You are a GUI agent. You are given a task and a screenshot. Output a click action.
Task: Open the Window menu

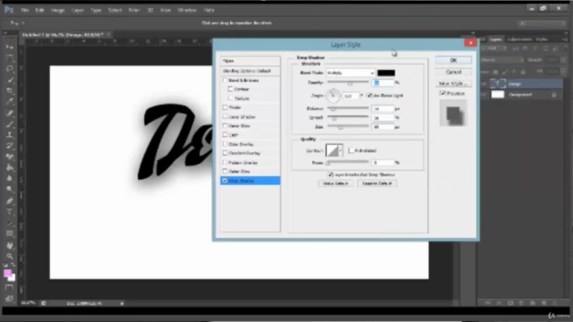187,10
